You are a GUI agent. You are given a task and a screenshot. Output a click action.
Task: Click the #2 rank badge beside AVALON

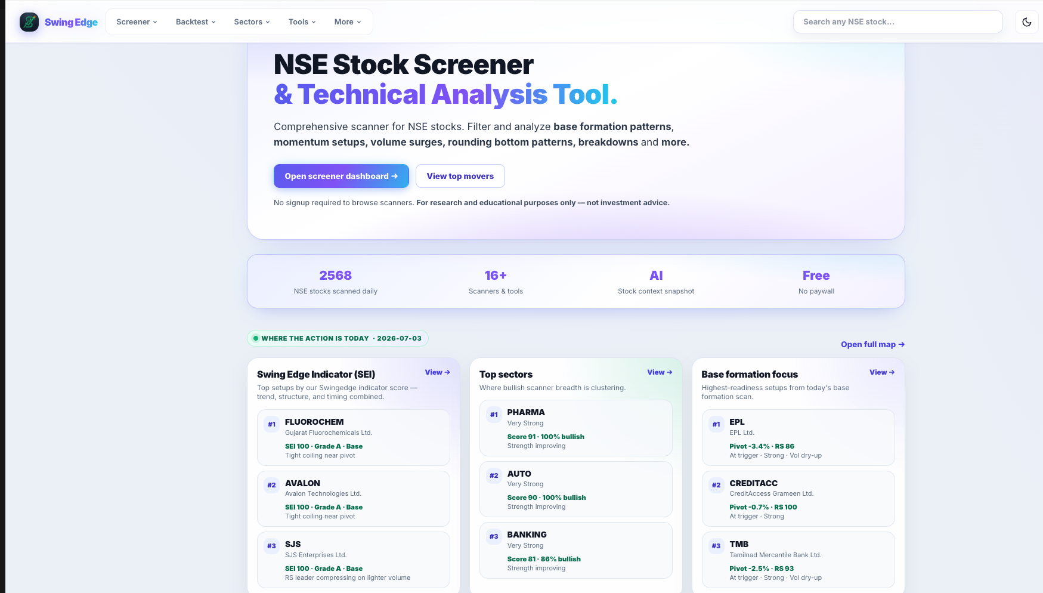click(x=272, y=485)
